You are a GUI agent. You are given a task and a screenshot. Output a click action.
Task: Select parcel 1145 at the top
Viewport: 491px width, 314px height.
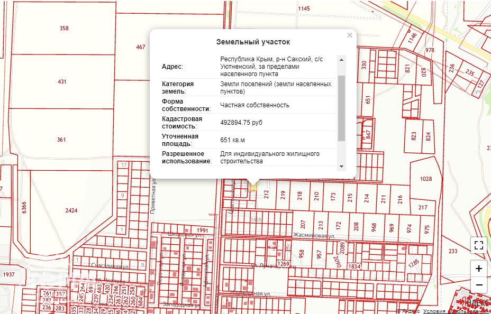[304, 8]
